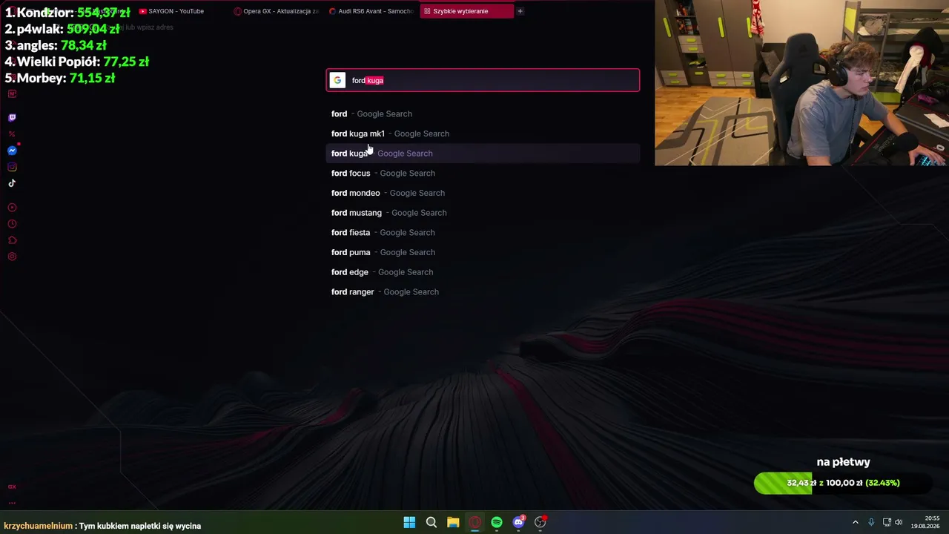
Task: Click the streamer webcam feed
Action: [x=801, y=82]
